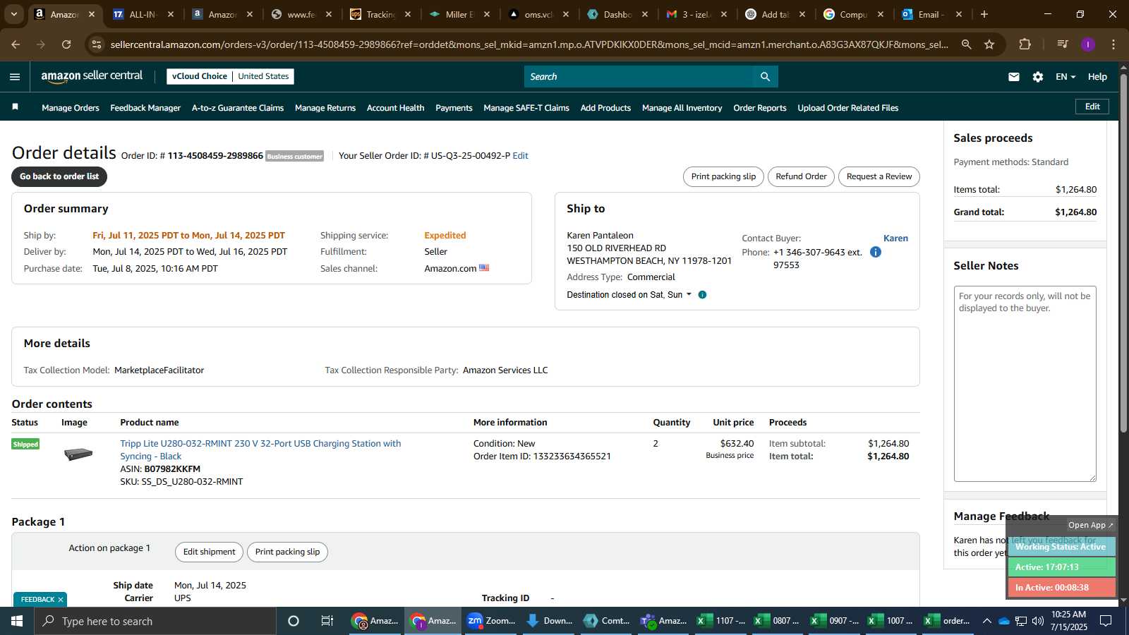The image size is (1129, 635).
Task: Click the Refund Order button
Action: (801, 176)
